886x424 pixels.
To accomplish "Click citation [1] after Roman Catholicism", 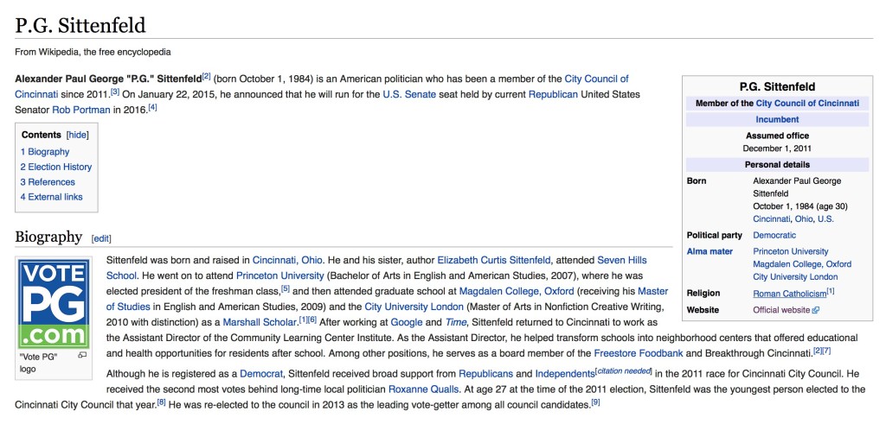I will pyautogui.click(x=831, y=291).
